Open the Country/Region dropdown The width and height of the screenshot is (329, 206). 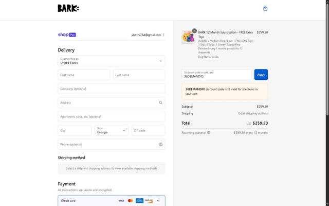112,61
